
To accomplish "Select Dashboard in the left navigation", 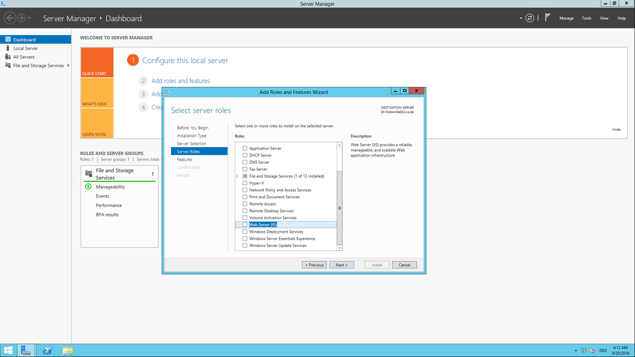I will click(x=35, y=40).
